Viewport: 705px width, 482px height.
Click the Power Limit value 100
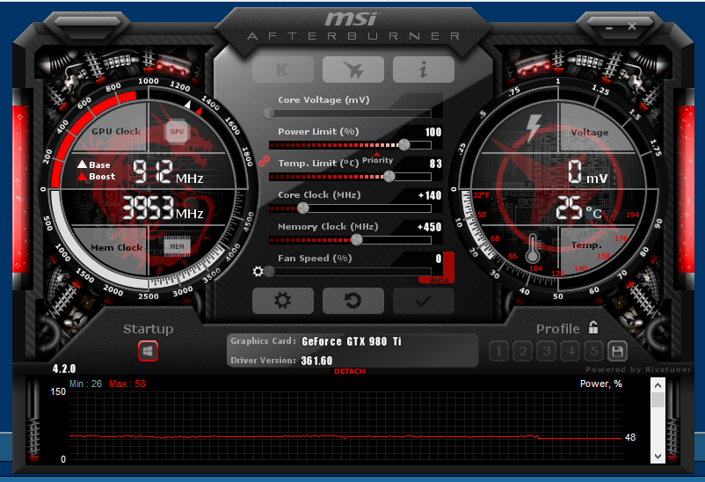click(433, 132)
